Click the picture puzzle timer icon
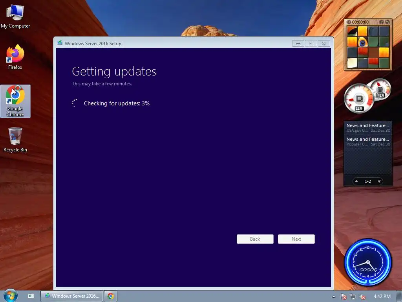Image resolution: width=402 pixels, height=302 pixels. coord(349,22)
